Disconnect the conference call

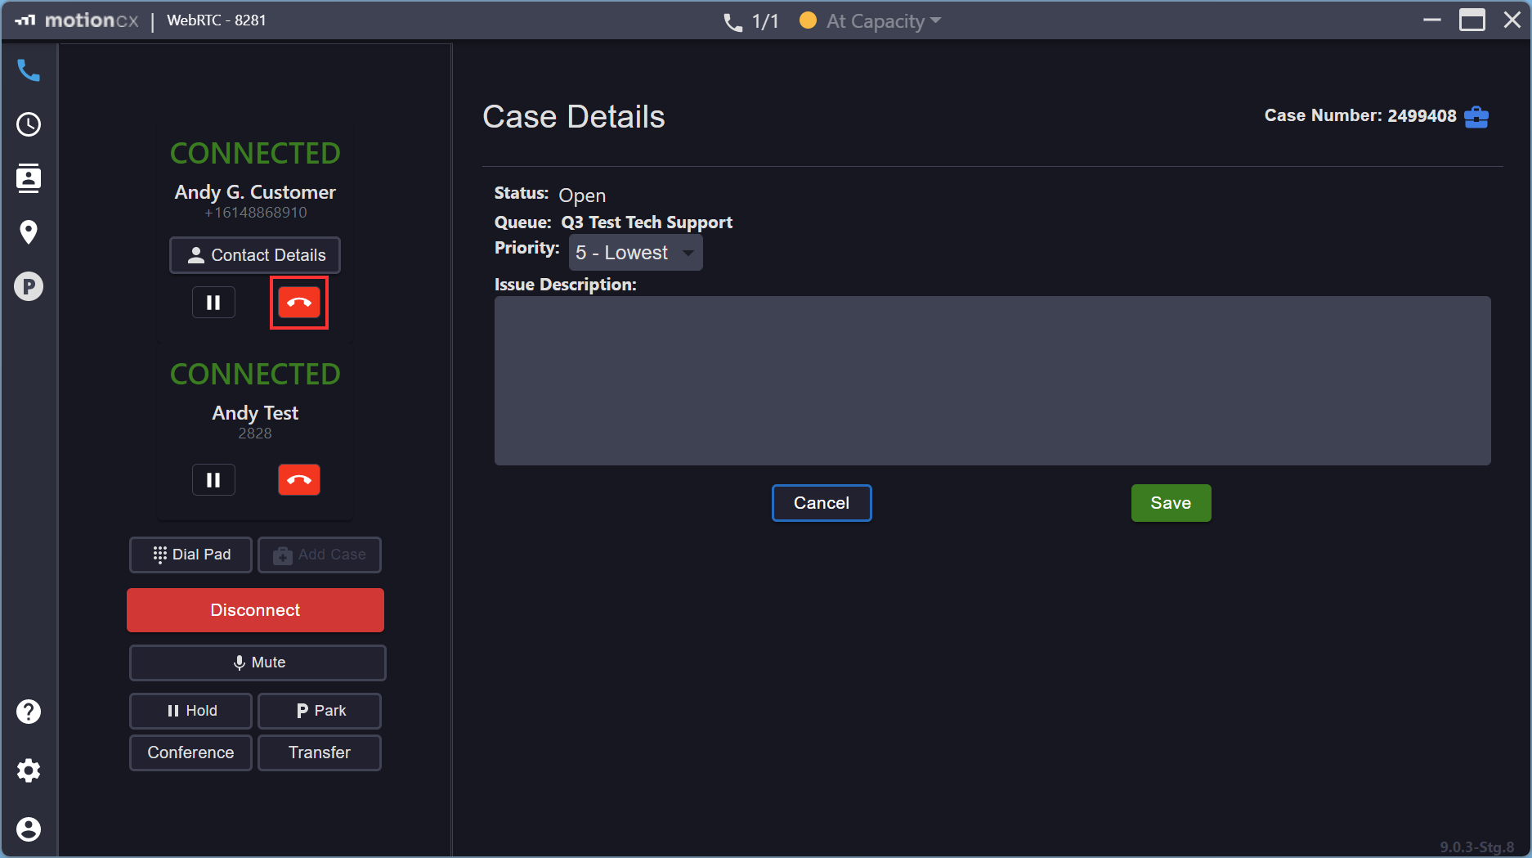point(255,610)
